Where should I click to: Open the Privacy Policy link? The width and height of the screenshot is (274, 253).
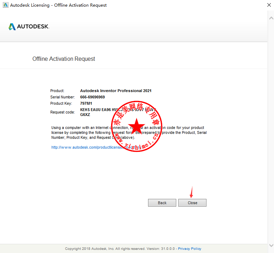[190, 249]
